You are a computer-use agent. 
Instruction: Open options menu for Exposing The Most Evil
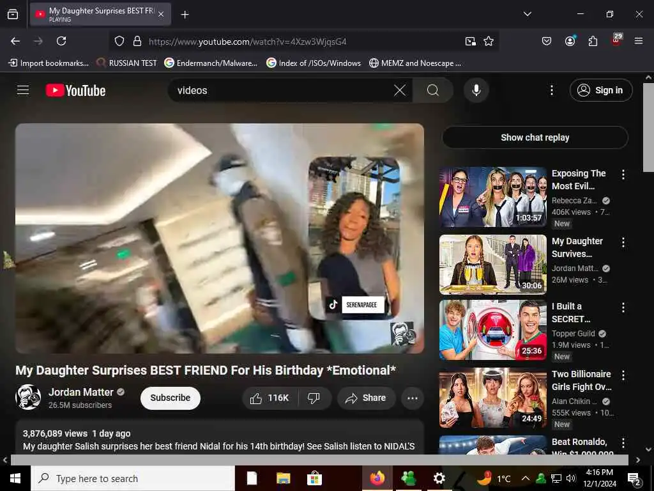click(623, 175)
